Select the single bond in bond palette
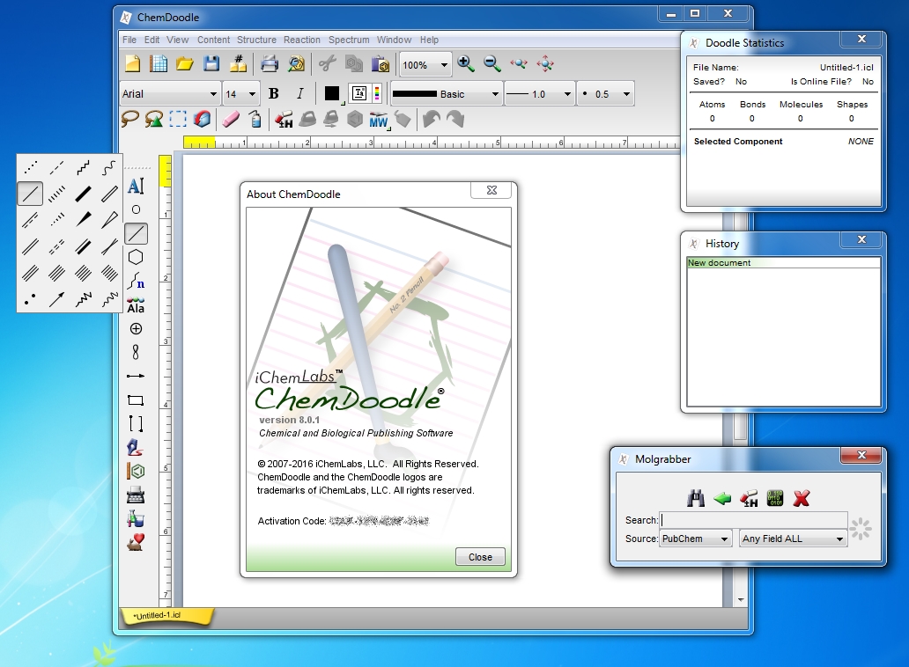Screen dimensions: 909x667 tap(30, 194)
